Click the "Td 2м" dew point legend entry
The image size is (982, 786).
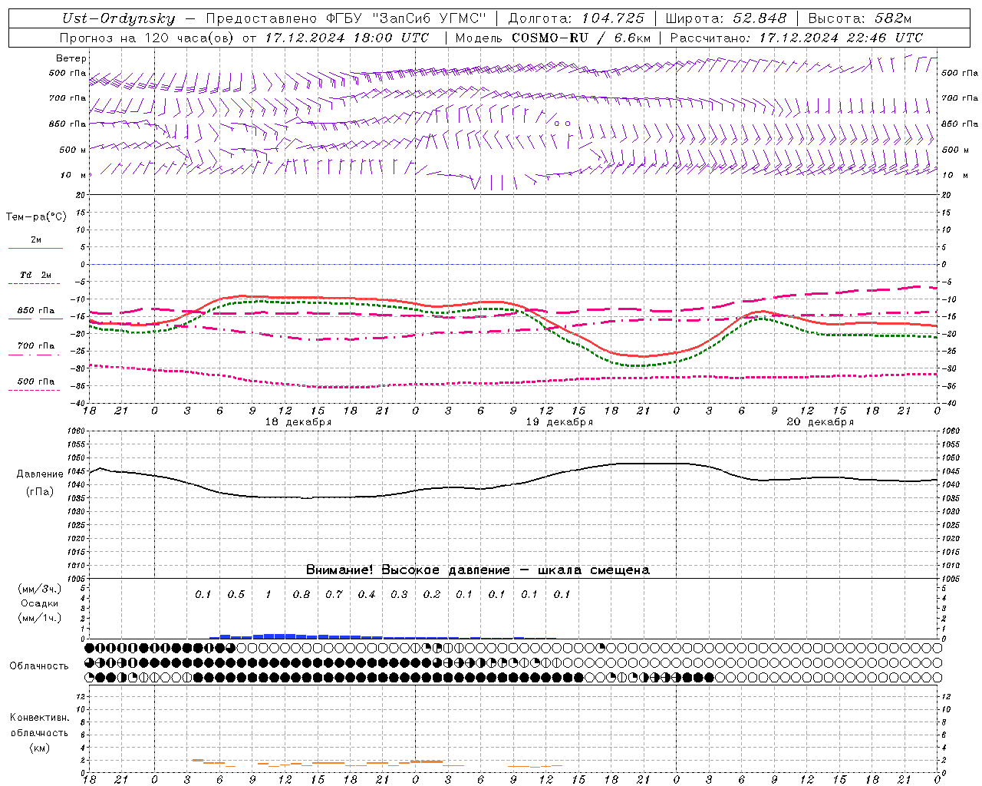point(35,275)
